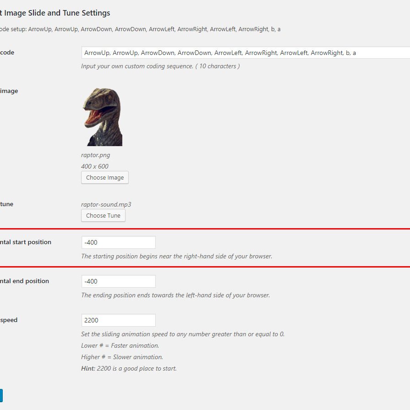This screenshot has height=410, width=410.
Task: Click the blue save button at bottom left
Action: pyautogui.click(x=1, y=395)
